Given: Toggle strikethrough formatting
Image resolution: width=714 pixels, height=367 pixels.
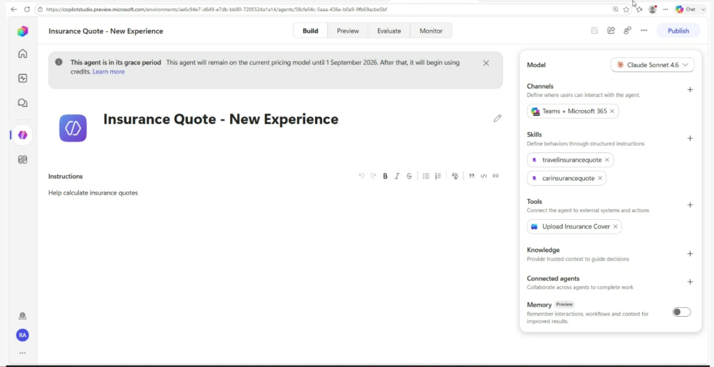Looking at the screenshot, I should (x=409, y=176).
